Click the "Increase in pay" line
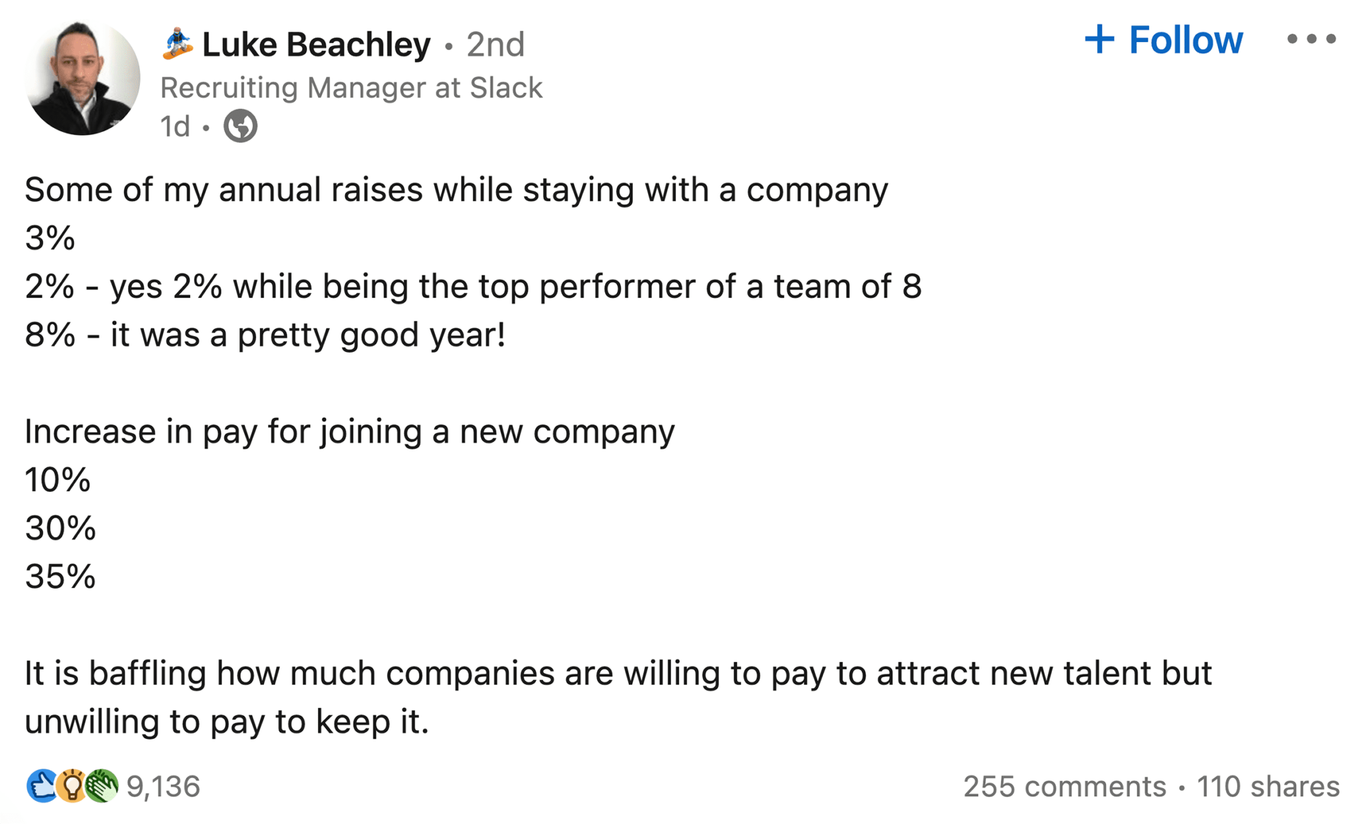This screenshot has width=1366, height=824. pos(350,431)
